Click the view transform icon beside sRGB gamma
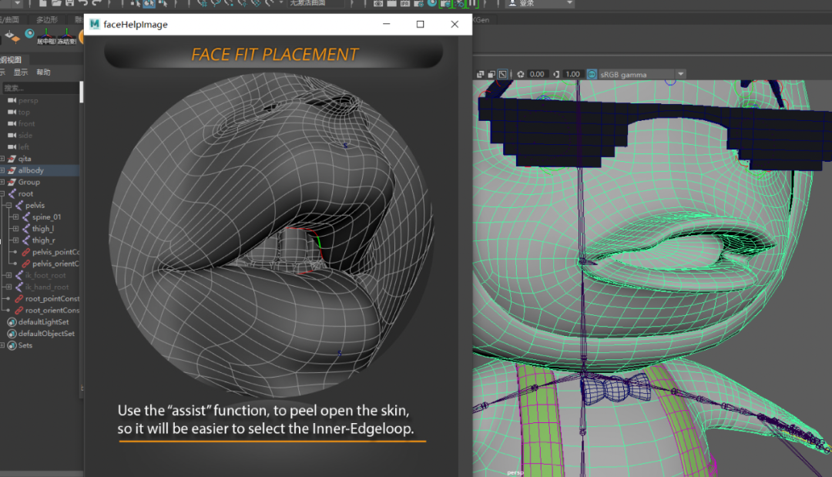The height and width of the screenshot is (477, 832). [592, 75]
